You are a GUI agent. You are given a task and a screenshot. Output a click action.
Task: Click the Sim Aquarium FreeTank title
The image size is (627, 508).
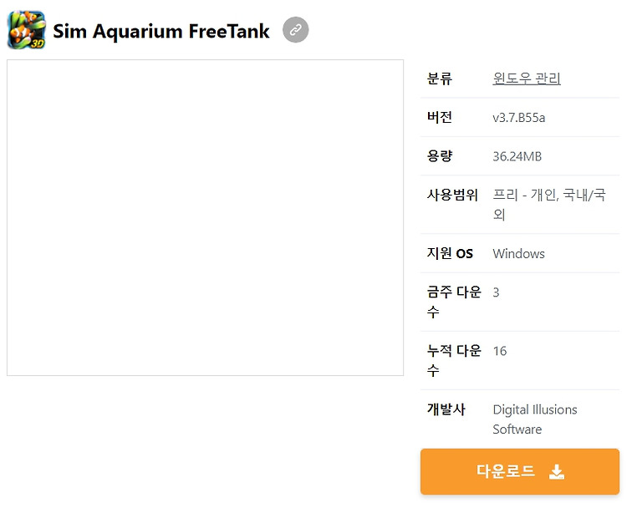click(161, 31)
